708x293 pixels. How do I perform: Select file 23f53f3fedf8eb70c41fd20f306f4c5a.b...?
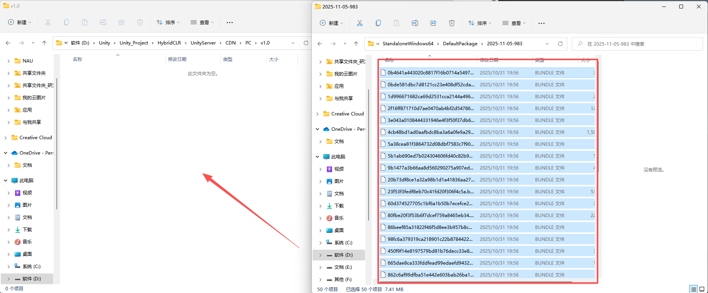[487, 191]
